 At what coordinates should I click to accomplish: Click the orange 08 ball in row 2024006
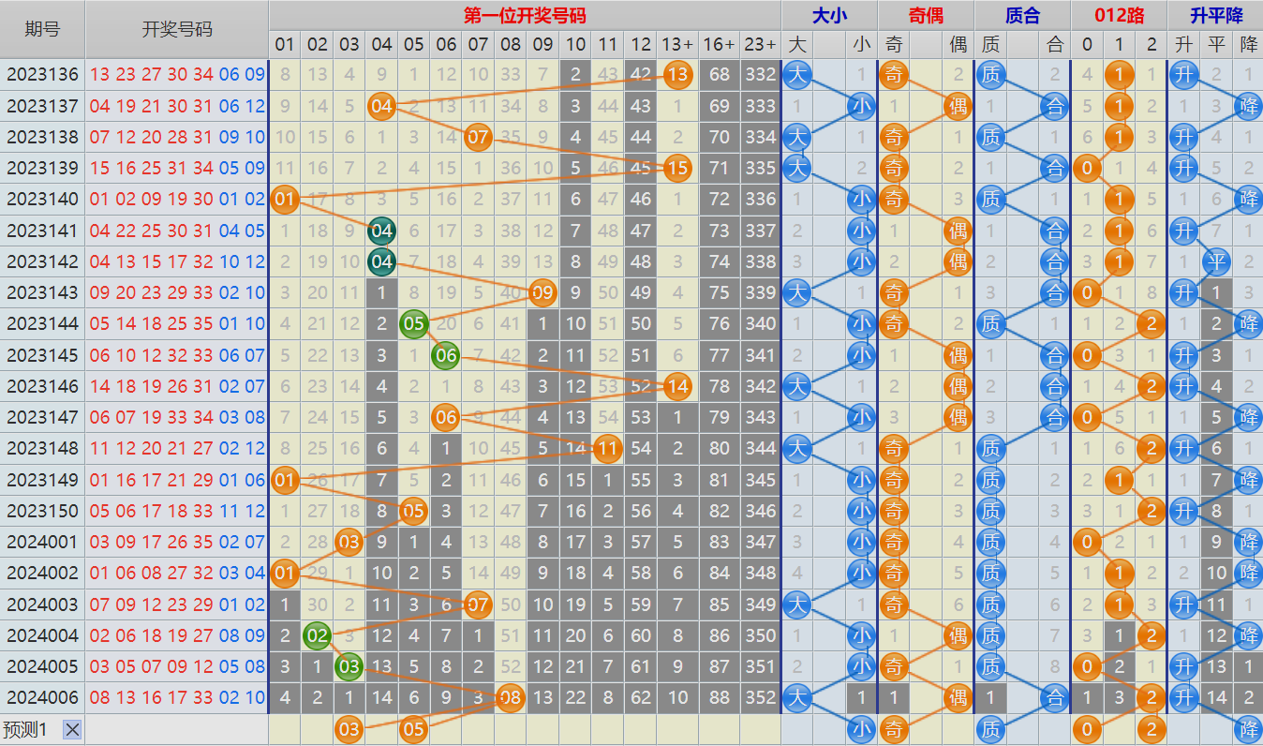pos(511,697)
